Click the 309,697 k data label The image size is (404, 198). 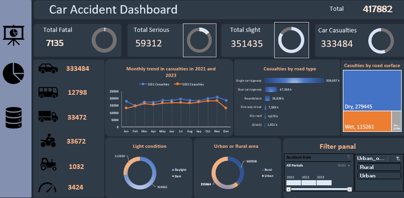pyautogui.click(x=333, y=81)
